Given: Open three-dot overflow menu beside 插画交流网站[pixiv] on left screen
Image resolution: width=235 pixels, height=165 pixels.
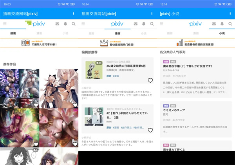Looking at the screenshot, I should (x=74, y=14).
